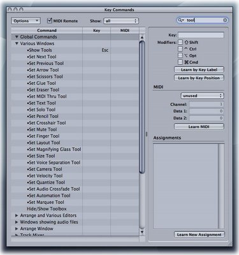Select the Set Velocity Tool command
This screenshot has width=239, height=255.
pyautogui.click(x=45, y=176)
